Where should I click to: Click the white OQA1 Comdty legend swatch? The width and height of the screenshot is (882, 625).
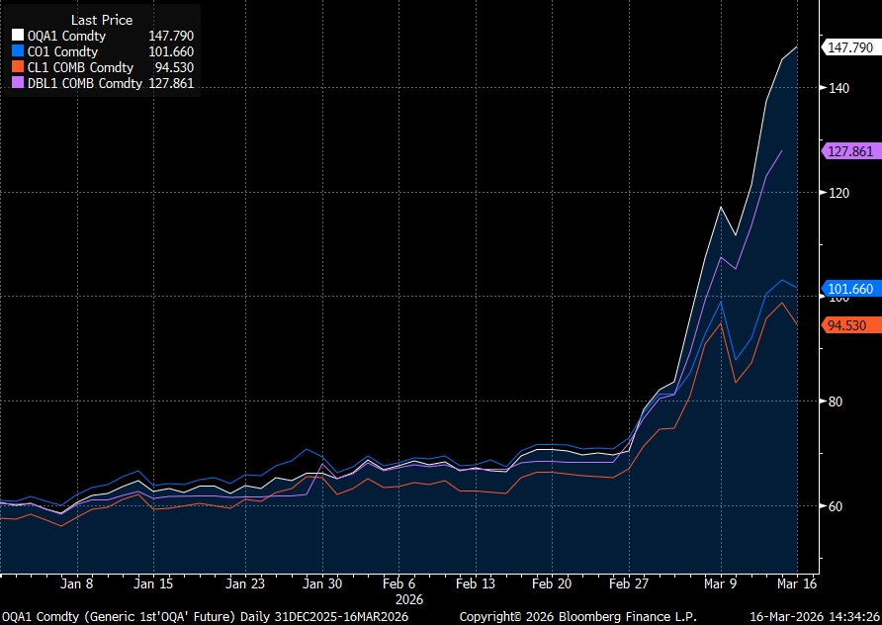(x=18, y=36)
